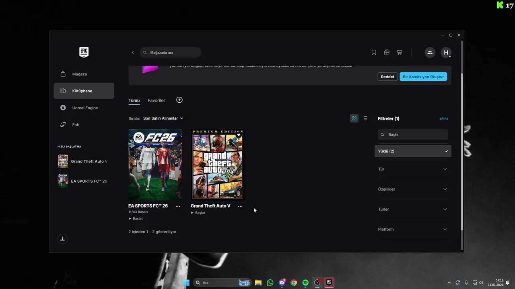Click the Mağazada ara search field
Image resolution: width=515 pixels, height=289 pixels.
click(171, 53)
